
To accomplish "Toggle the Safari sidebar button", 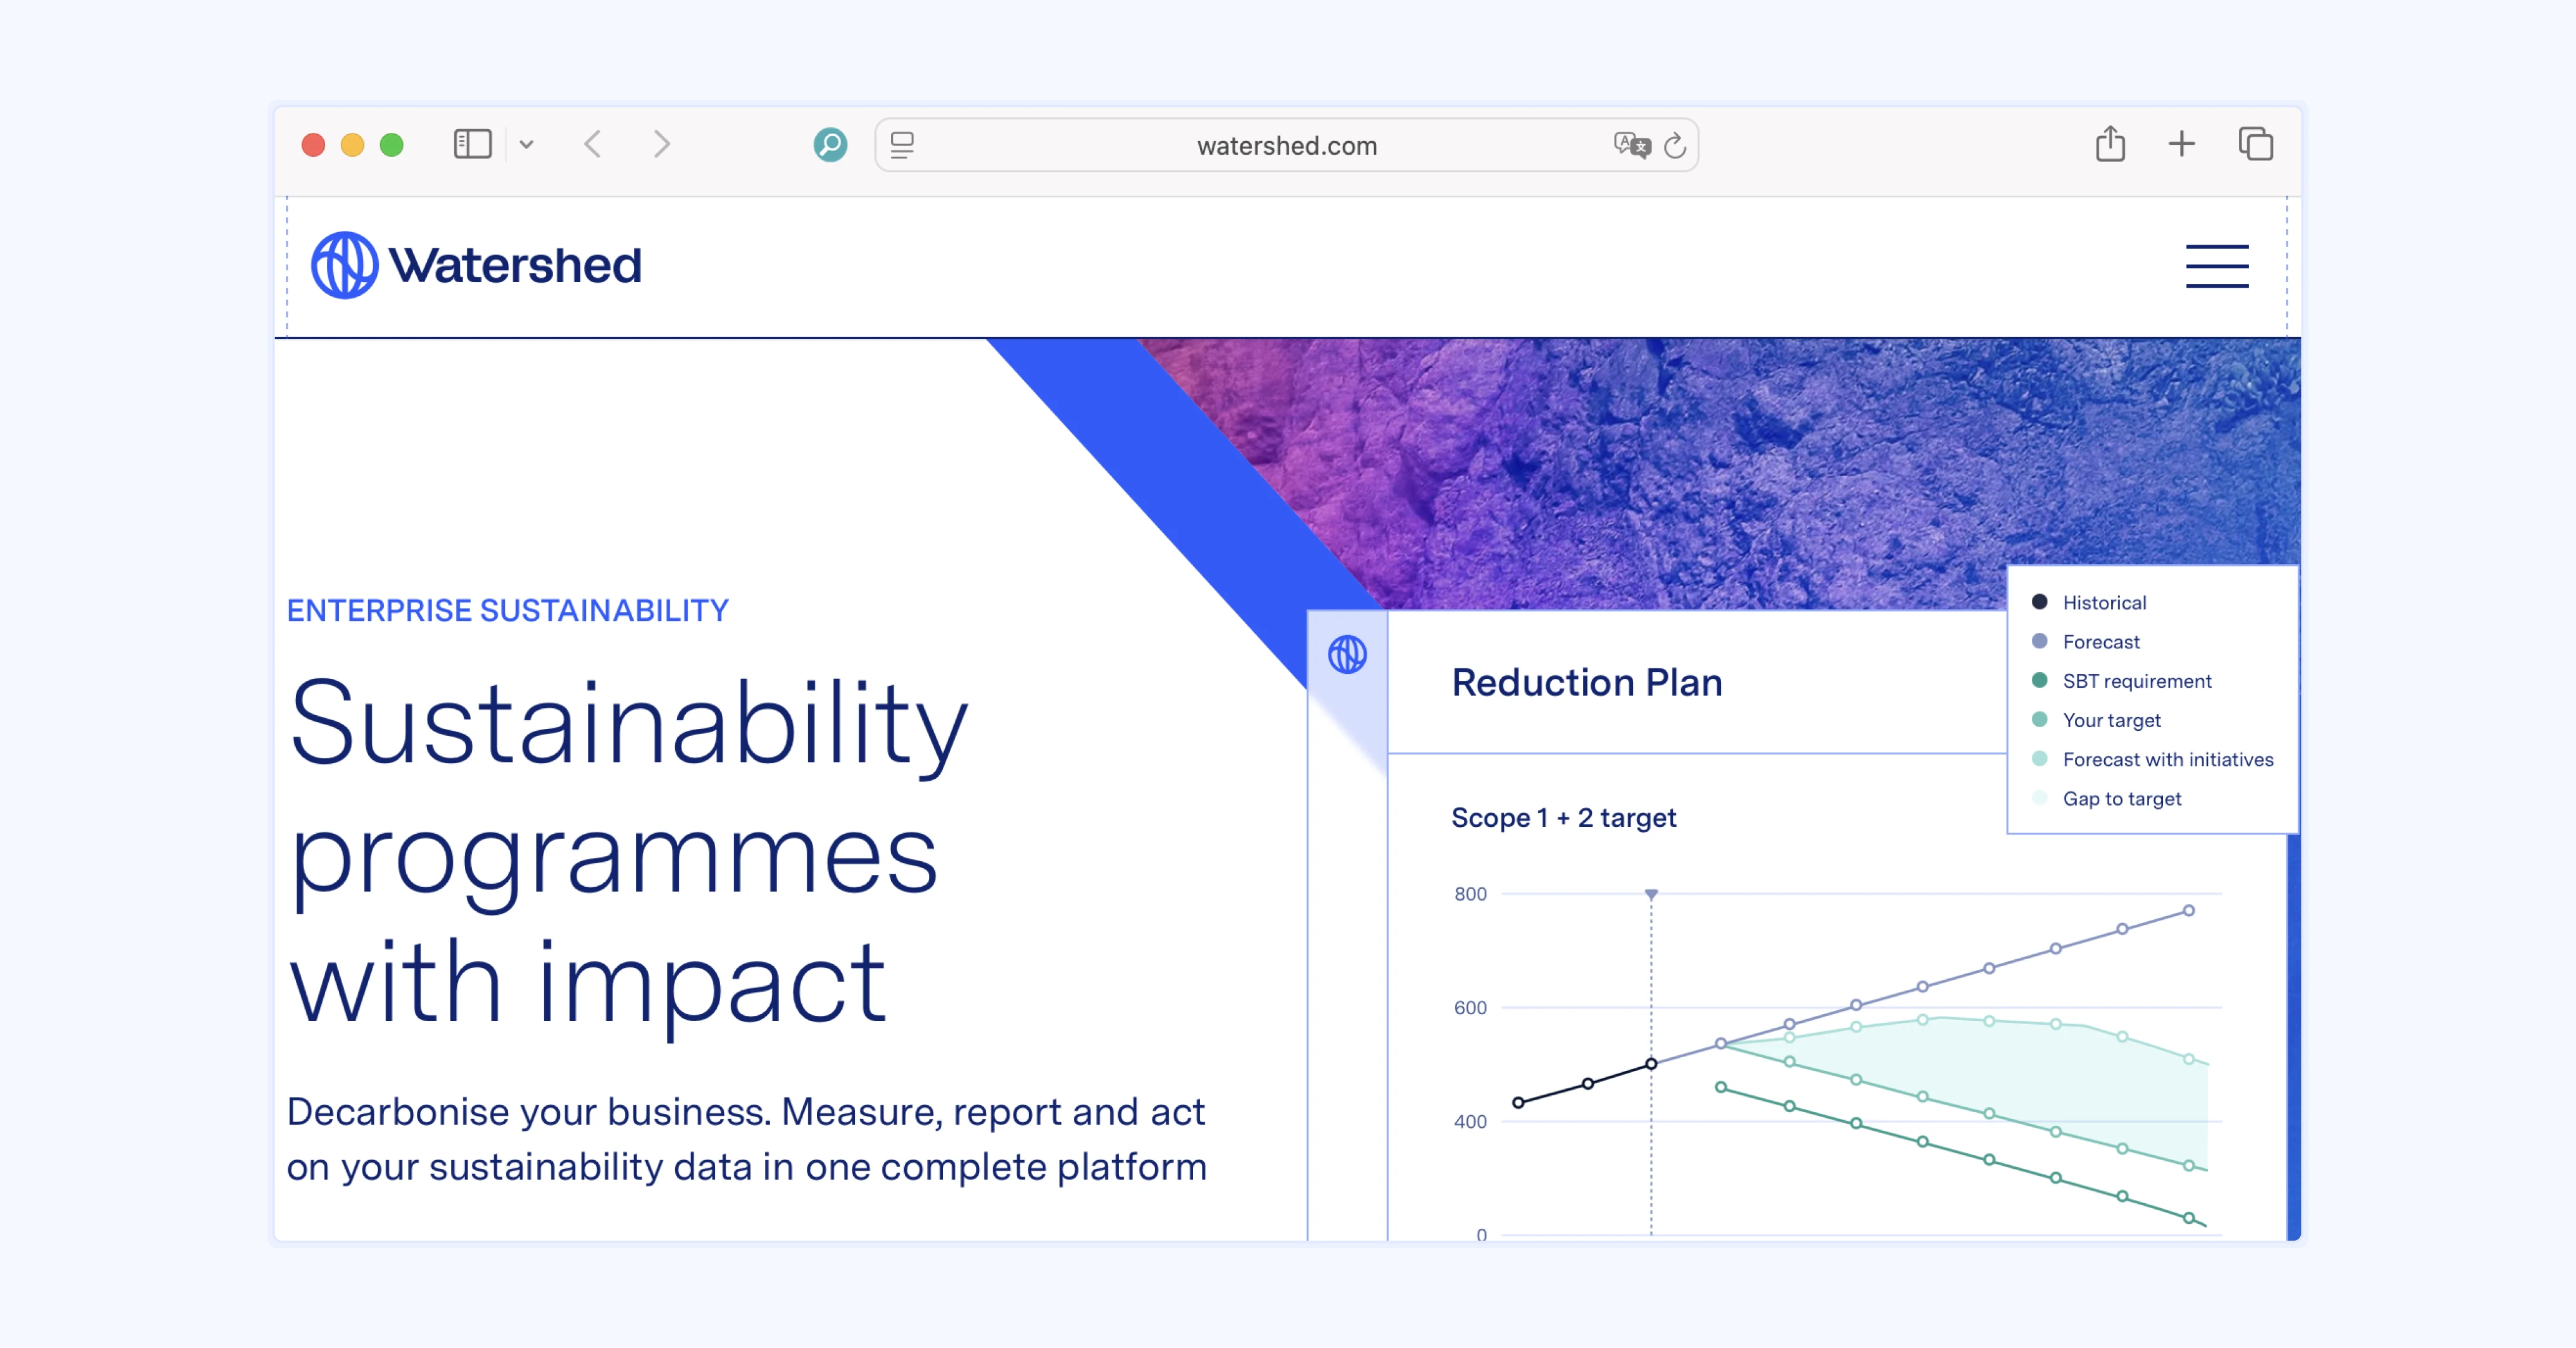I will 472,144.
